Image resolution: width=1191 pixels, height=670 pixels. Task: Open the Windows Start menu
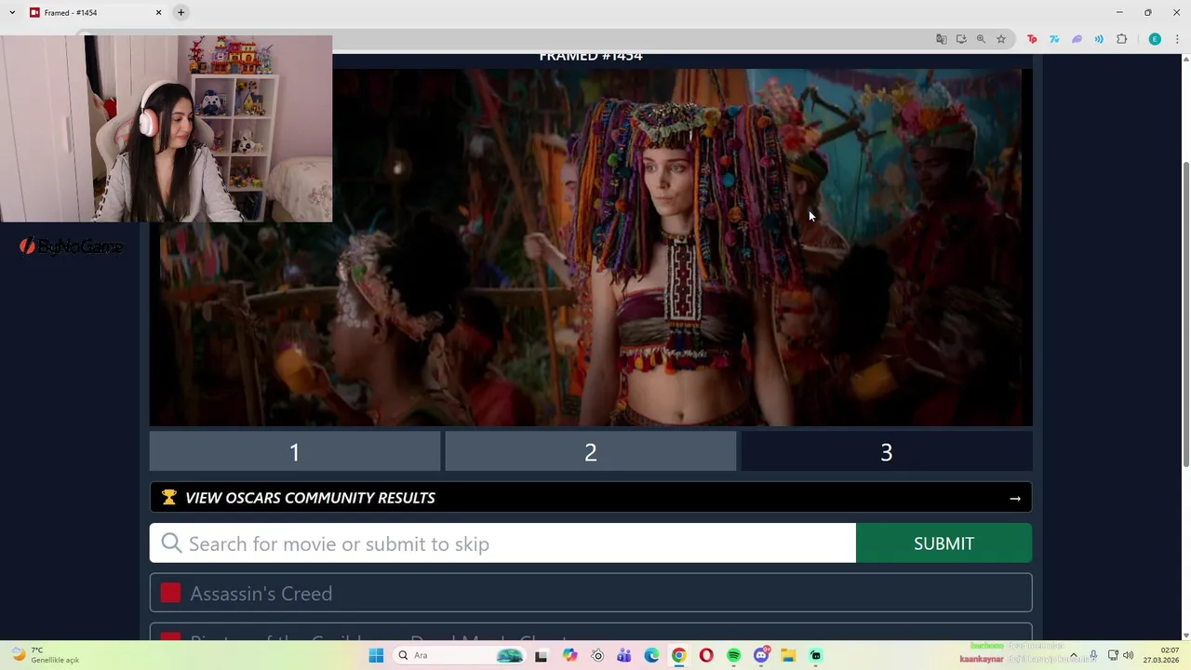coord(376,655)
